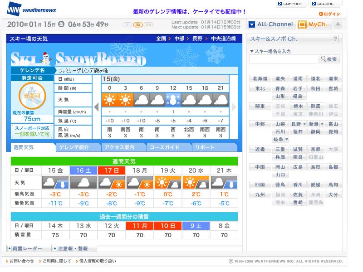
Task: Select the 東北 region button
Action: pos(260,88)
